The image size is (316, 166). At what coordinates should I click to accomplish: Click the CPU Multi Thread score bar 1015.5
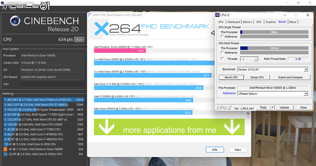coord(274,48)
